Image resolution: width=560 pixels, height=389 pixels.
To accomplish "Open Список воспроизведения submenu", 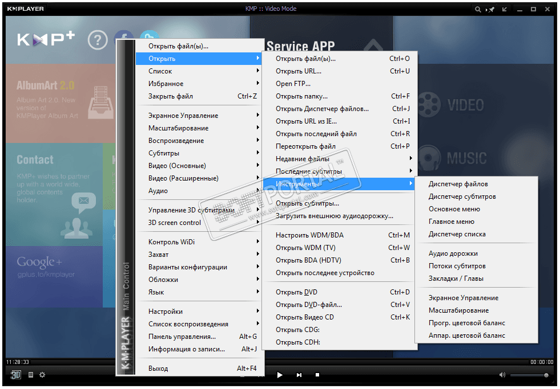I will pos(199,324).
